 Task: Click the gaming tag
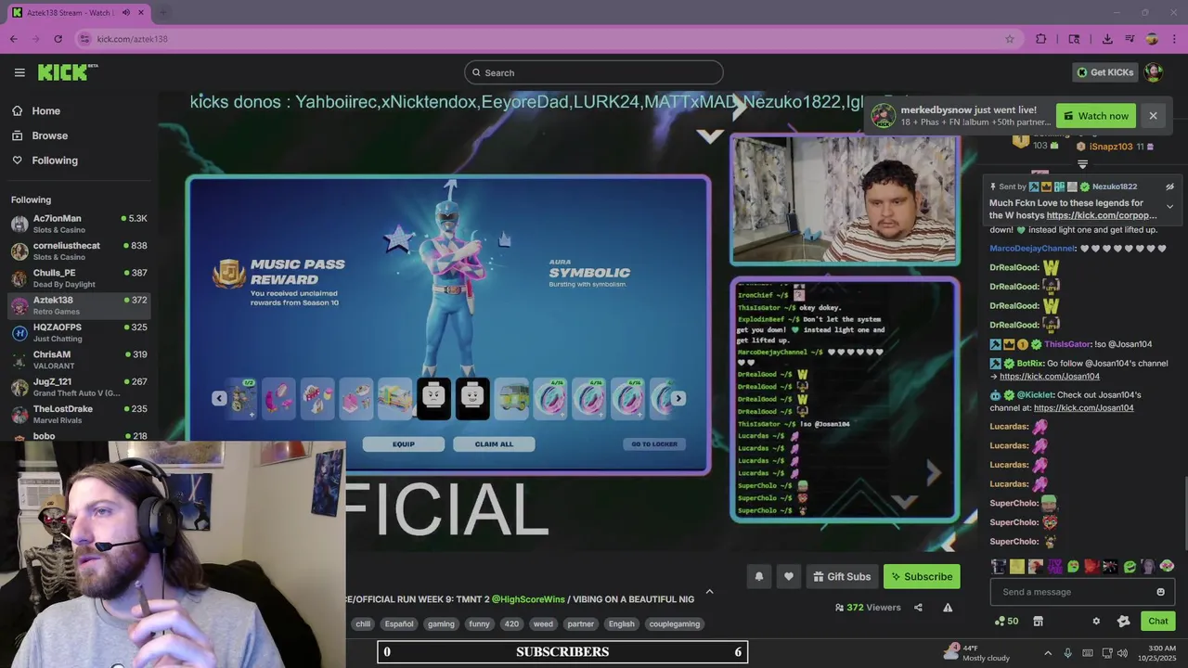pos(441,624)
